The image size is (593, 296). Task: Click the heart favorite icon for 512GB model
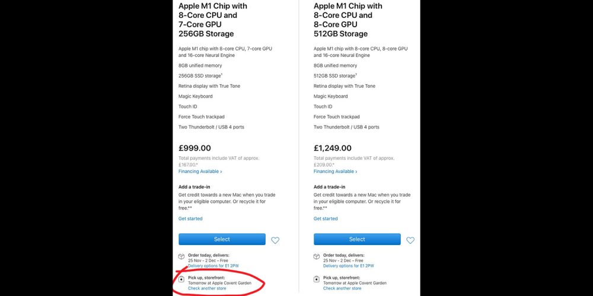(410, 240)
